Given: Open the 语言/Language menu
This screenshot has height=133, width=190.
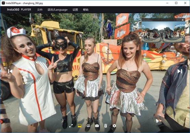Looking at the screenshot, I should (x=57, y=10).
